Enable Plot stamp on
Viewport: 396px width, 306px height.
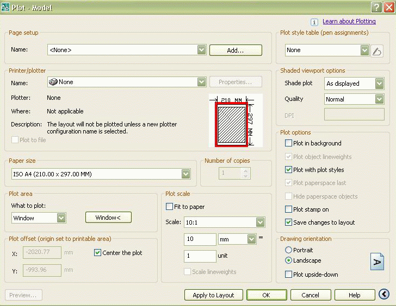click(x=288, y=209)
